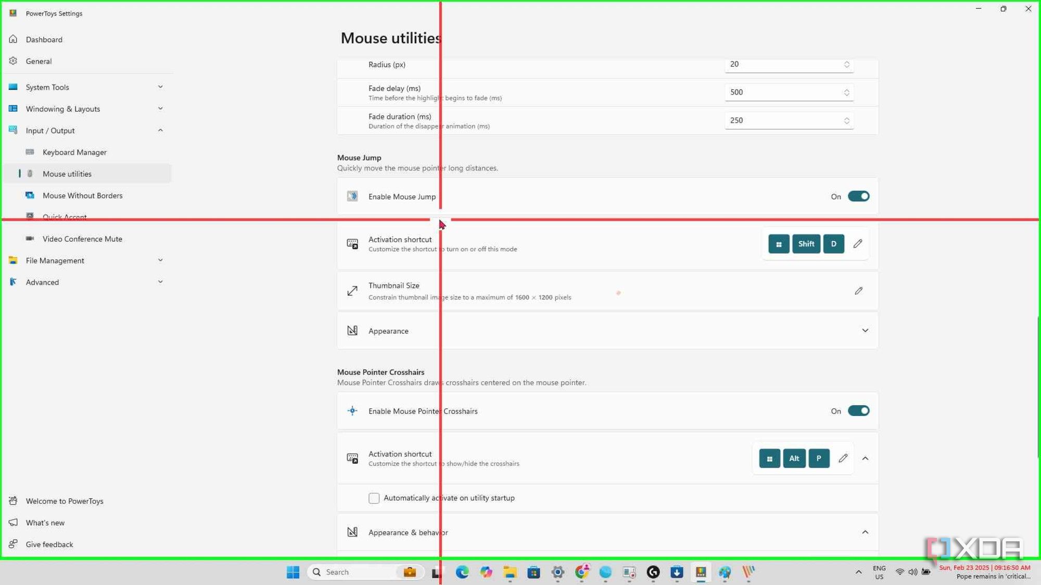Click the Crosshairs feature icon

tap(352, 411)
